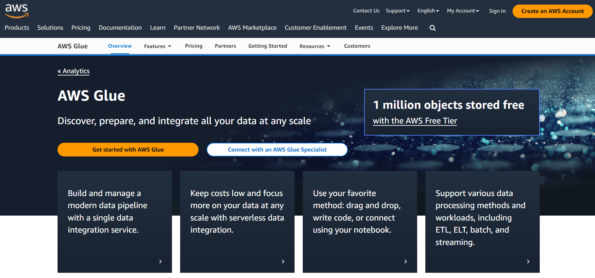Open Build and manage data pipeline card
This screenshot has width=595, height=278.
click(115, 222)
